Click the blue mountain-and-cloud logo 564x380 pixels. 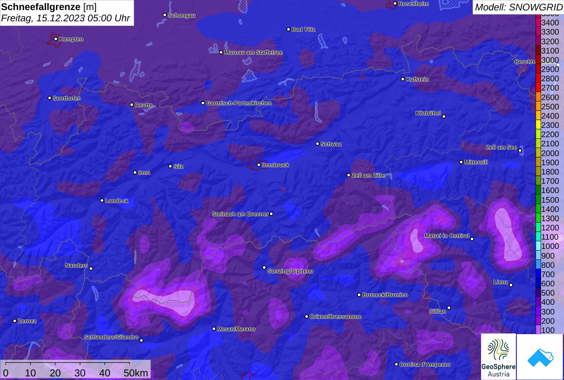[540, 357]
